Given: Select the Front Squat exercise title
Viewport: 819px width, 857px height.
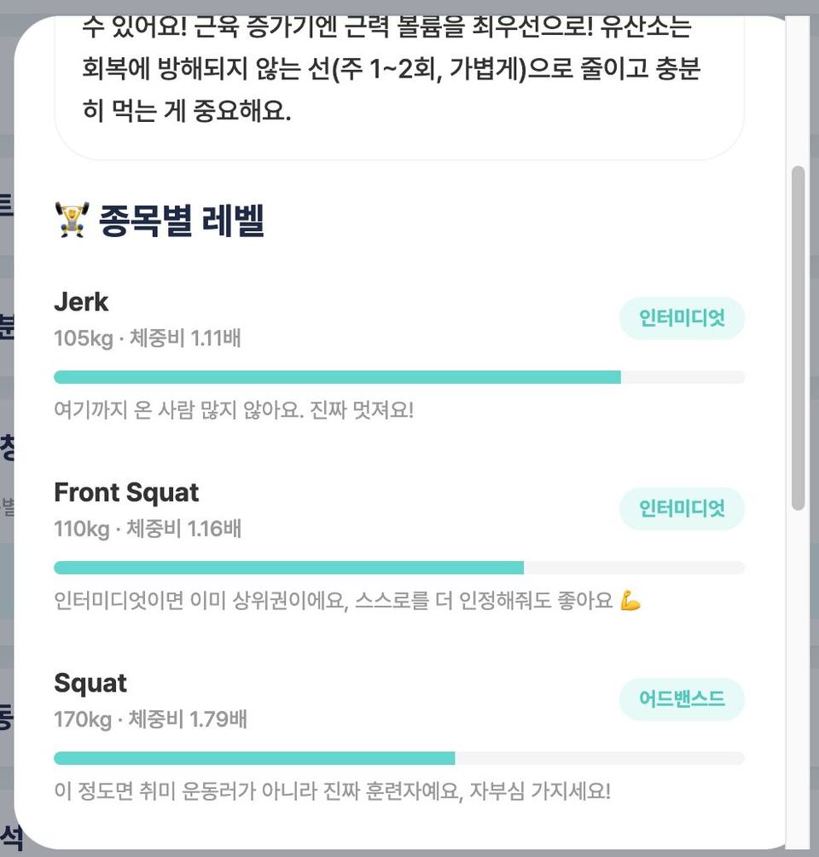Looking at the screenshot, I should click(x=126, y=492).
